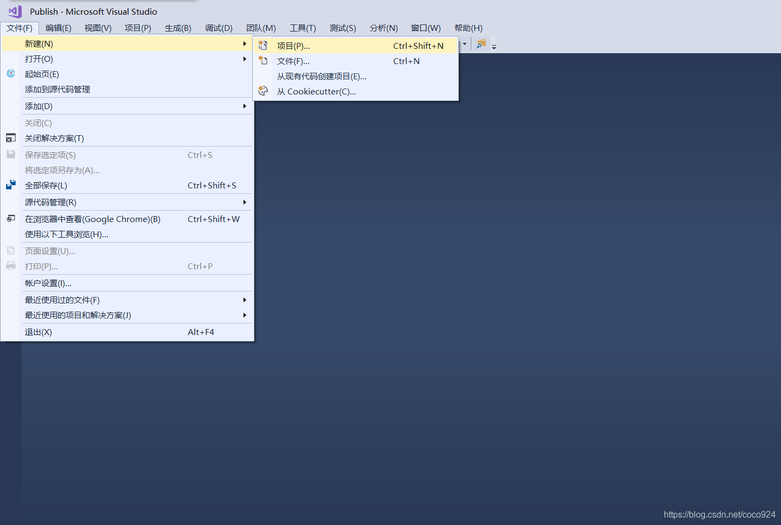
Task: Expand the 最近使用过的文件(F) submenu arrow
Action: 245,300
